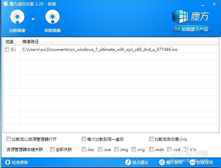Click the 提点建议 pencil icon
Image resolution: width=221 pixels, height=168 pixels.
click(128, 162)
